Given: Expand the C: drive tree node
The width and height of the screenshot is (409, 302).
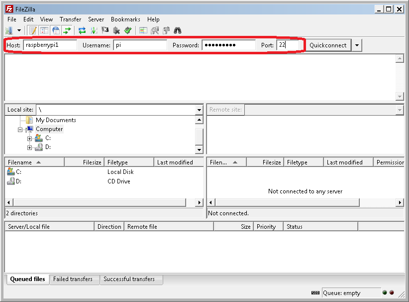Looking at the screenshot, I should [29, 139].
